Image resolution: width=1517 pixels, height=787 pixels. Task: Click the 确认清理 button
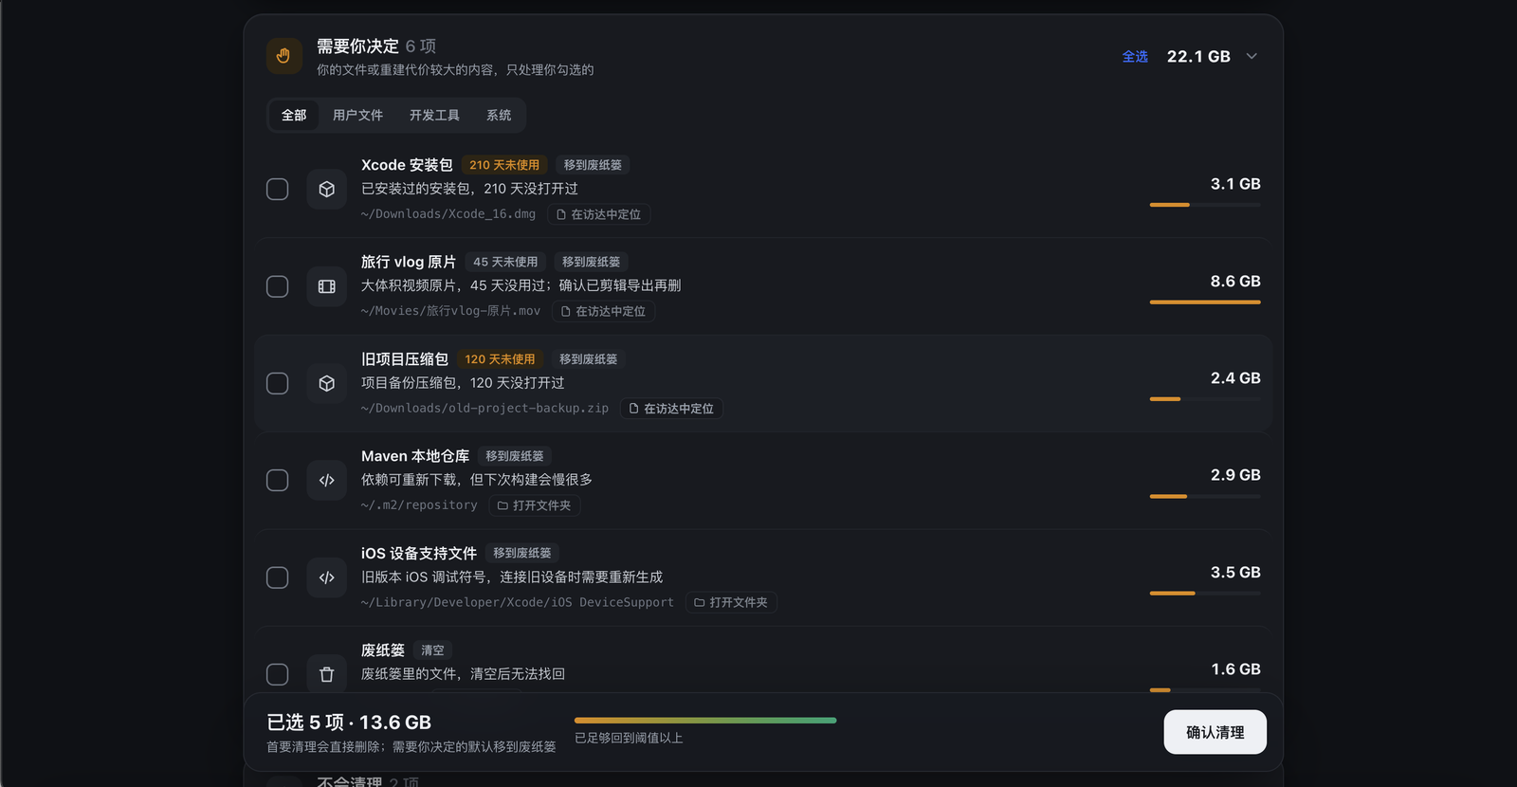point(1215,732)
